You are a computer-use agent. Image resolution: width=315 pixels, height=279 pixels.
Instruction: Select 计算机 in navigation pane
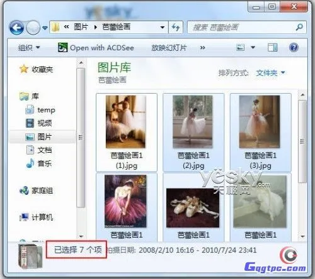[x=42, y=217]
